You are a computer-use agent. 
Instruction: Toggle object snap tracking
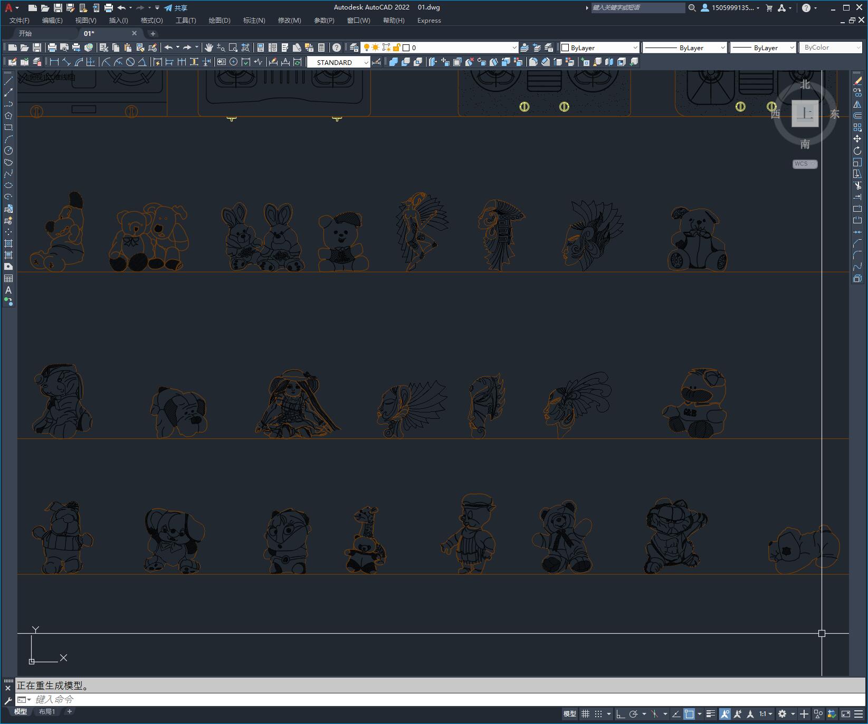[x=676, y=714]
